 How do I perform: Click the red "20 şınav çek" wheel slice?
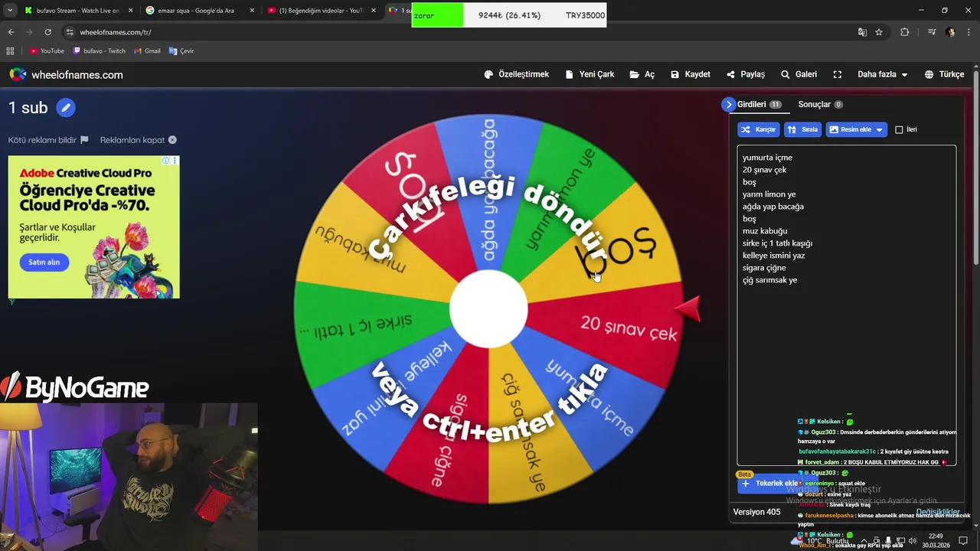pos(612,329)
